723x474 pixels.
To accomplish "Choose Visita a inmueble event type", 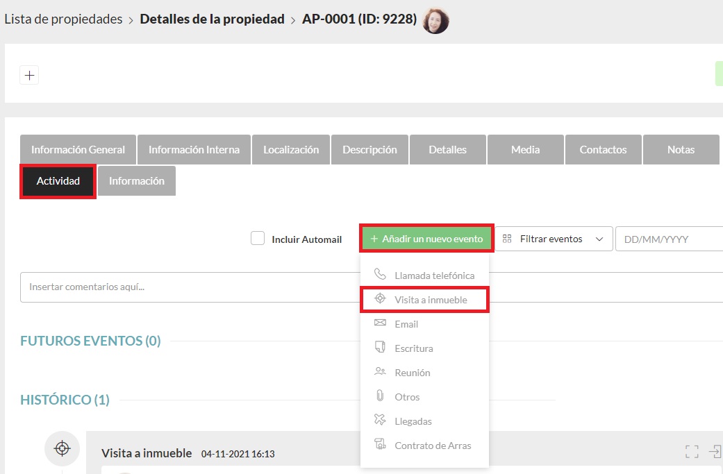I will tap(431, 300).
